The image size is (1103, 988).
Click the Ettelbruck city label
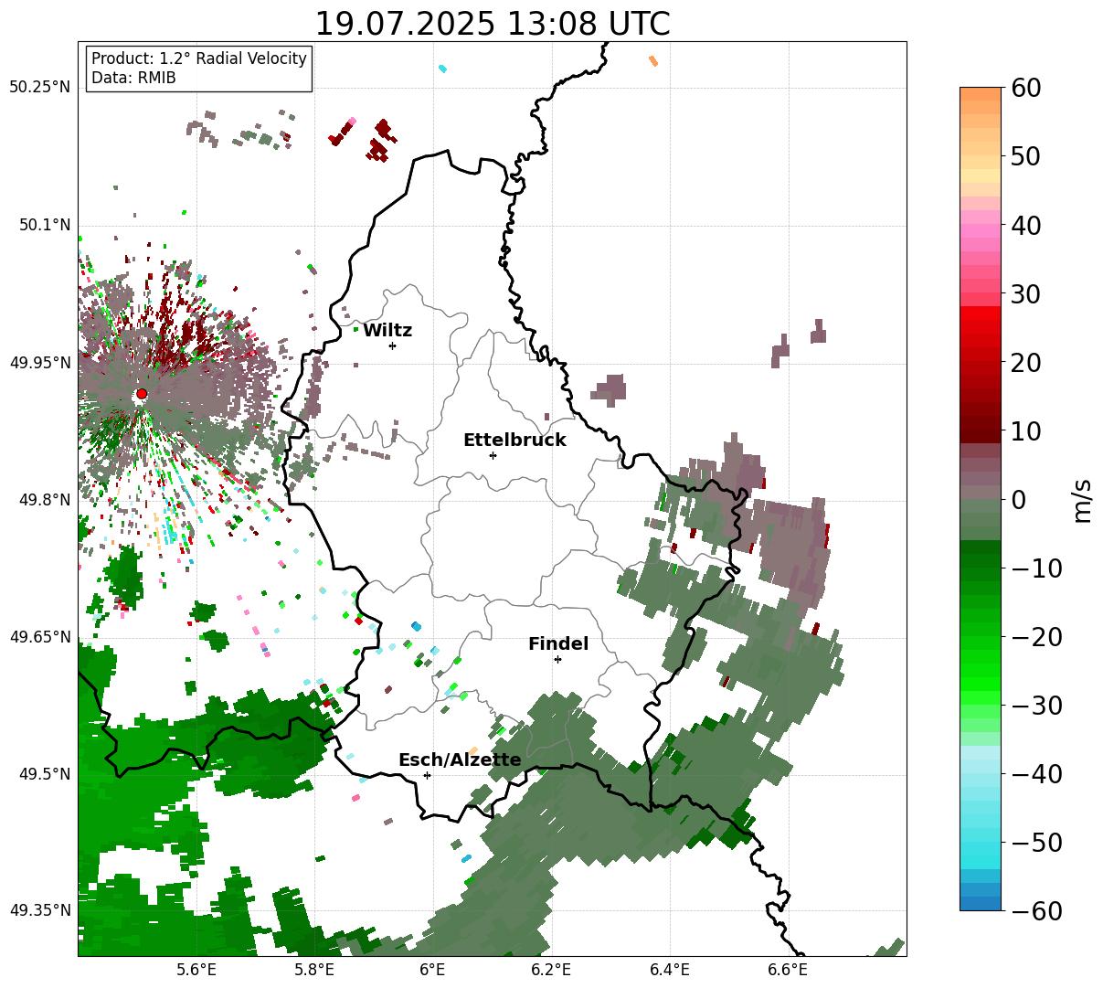pyautogui.click(x=514, y=440)
